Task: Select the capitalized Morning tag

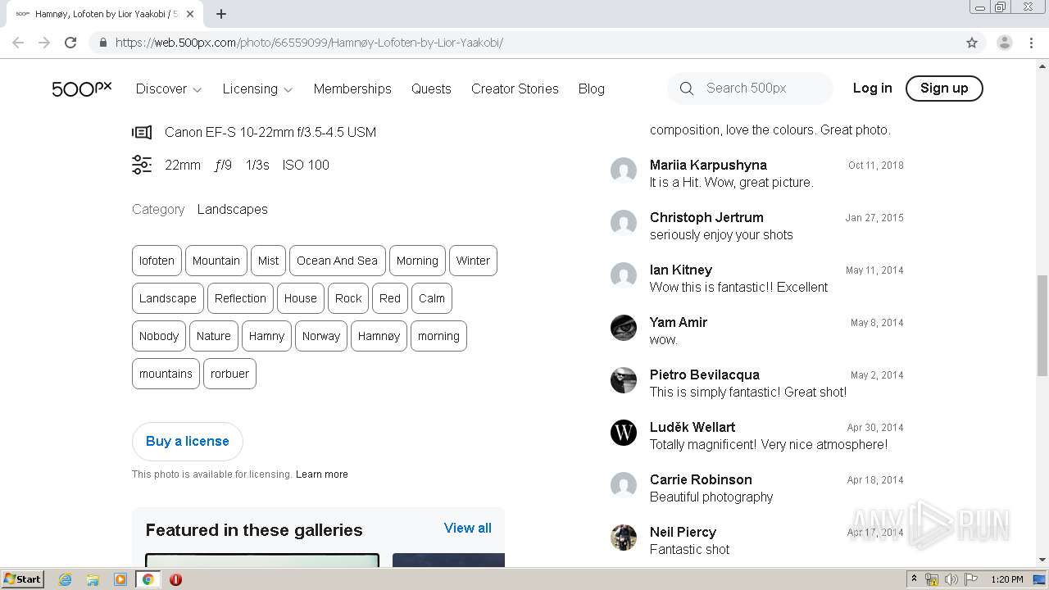Action: click(417, 261)
